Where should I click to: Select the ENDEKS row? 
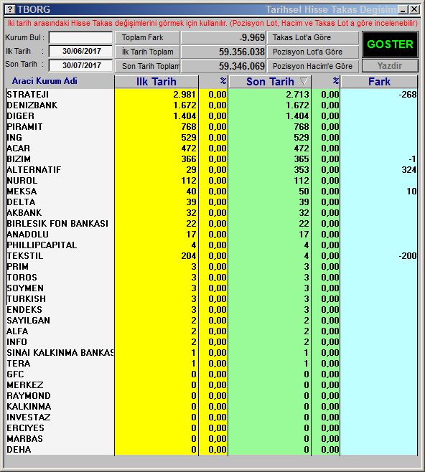pyautogui.click(x=212, y=310)
